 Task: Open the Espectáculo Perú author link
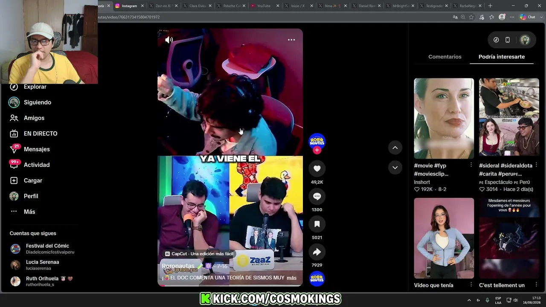[504, 182]
